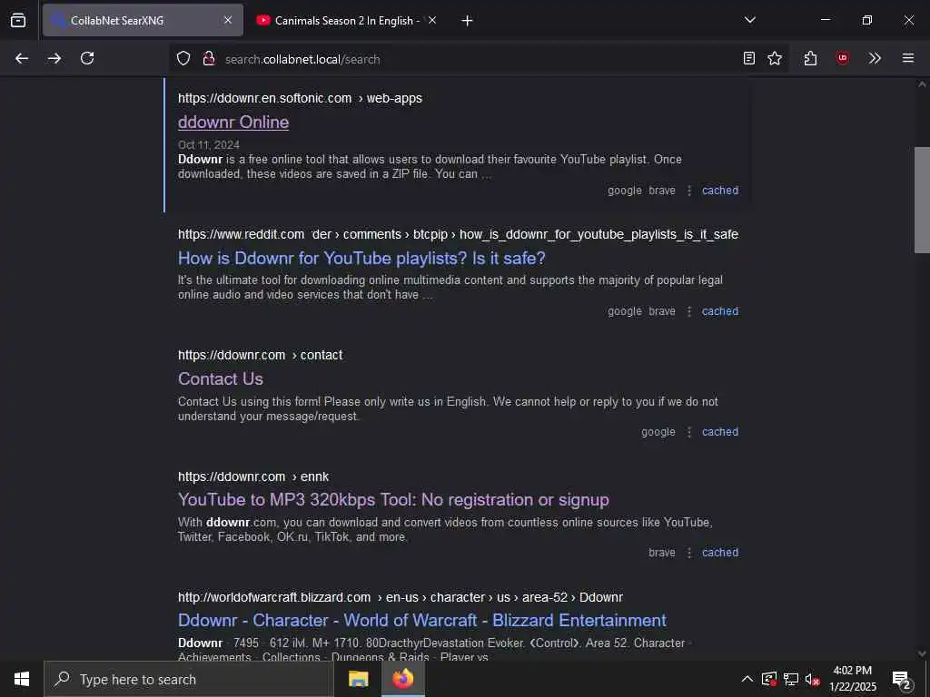The height and width of the screenshot is (697, 930).
Task: Open Ddownr World of Warcraft character result
Action: coord(421,621)
